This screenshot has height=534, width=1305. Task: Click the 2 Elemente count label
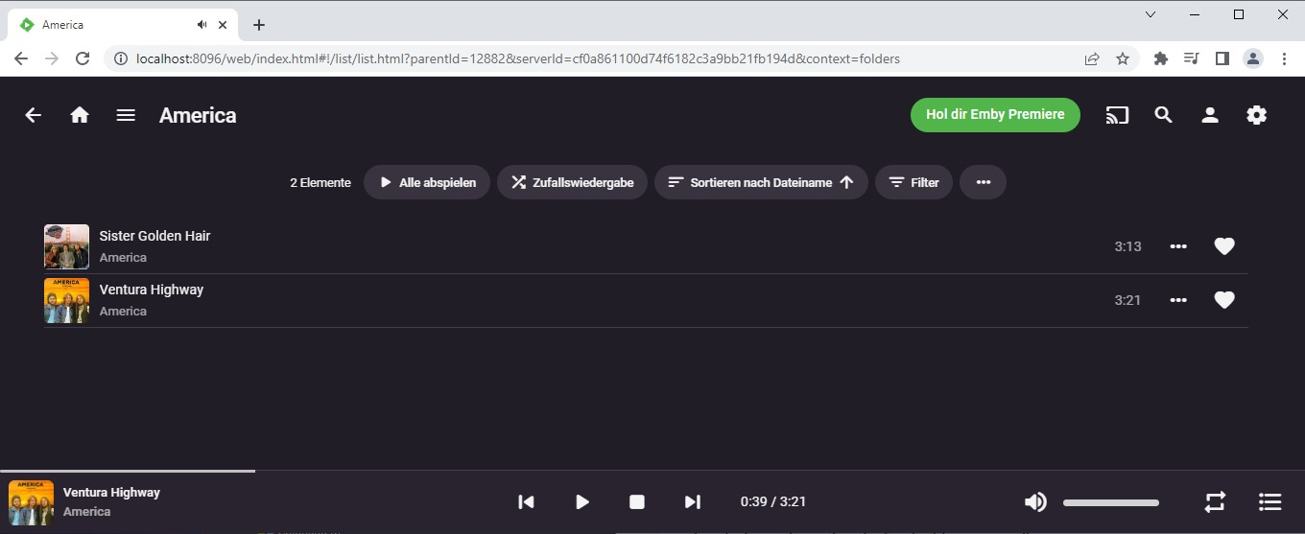pyautogui.click(x=320, y=182)
